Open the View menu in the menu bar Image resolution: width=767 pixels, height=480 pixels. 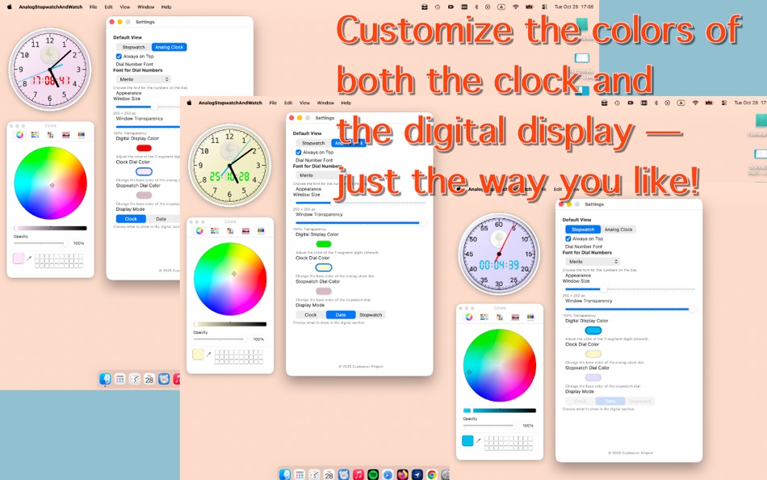point(124,6)
